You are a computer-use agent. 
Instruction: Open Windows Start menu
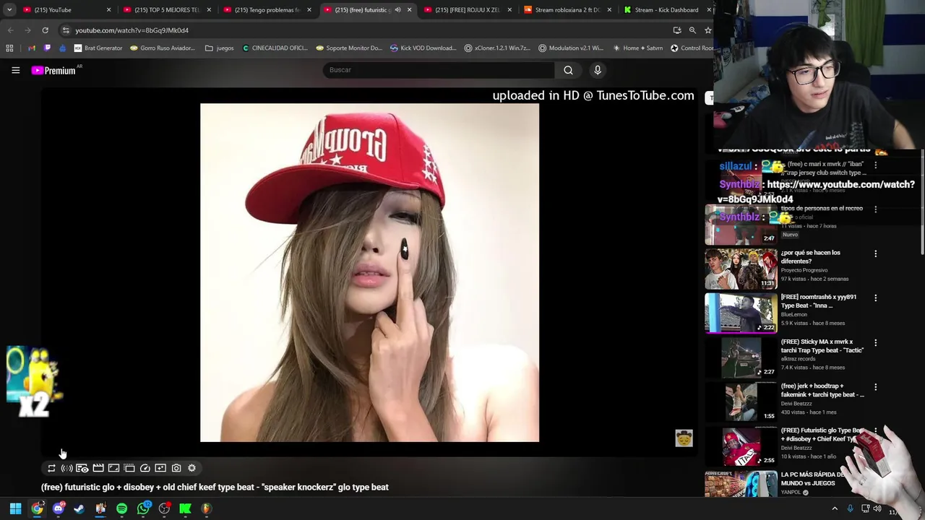click(15, 508)
